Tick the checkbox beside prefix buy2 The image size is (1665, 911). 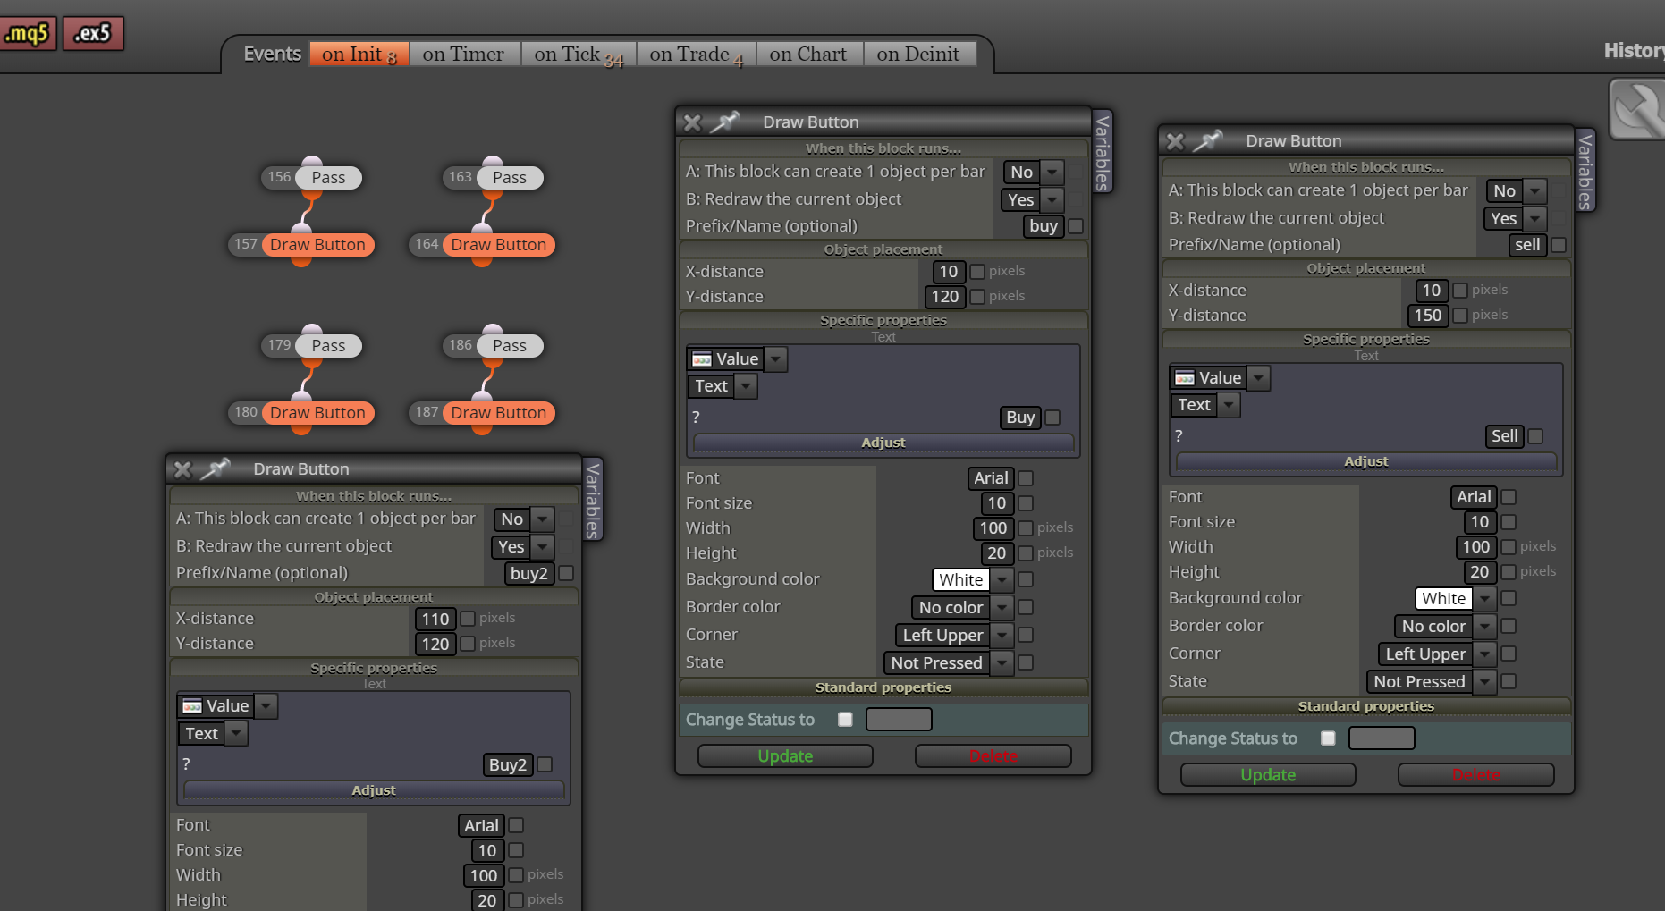[566, 573]
